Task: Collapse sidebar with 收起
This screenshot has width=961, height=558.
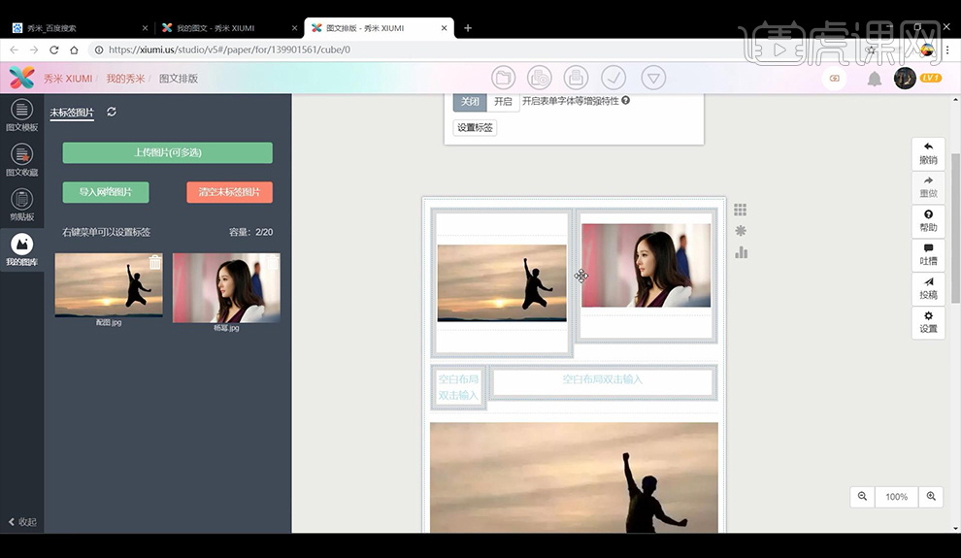Action: coord(22,522)
